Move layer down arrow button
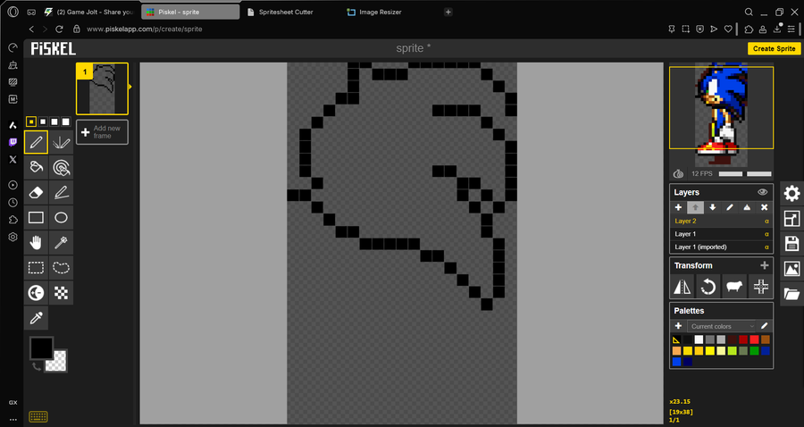Screen dimensions: 804x427 [712, 207]
